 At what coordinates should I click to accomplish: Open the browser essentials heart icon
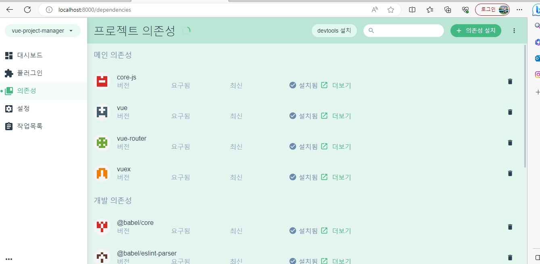pyautogui.click(x=465, y=10)
